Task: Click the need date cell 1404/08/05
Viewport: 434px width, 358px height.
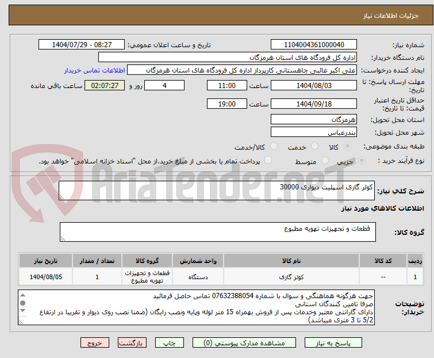Action: tap(45, 276)
